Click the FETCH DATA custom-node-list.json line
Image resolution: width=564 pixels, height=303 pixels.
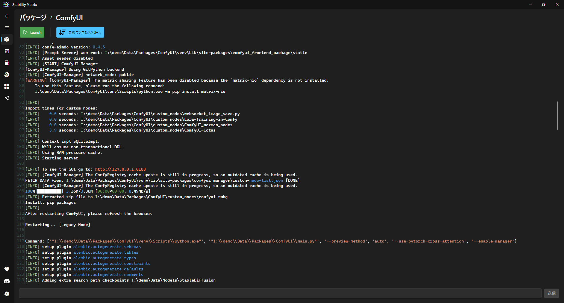point(162,180)
